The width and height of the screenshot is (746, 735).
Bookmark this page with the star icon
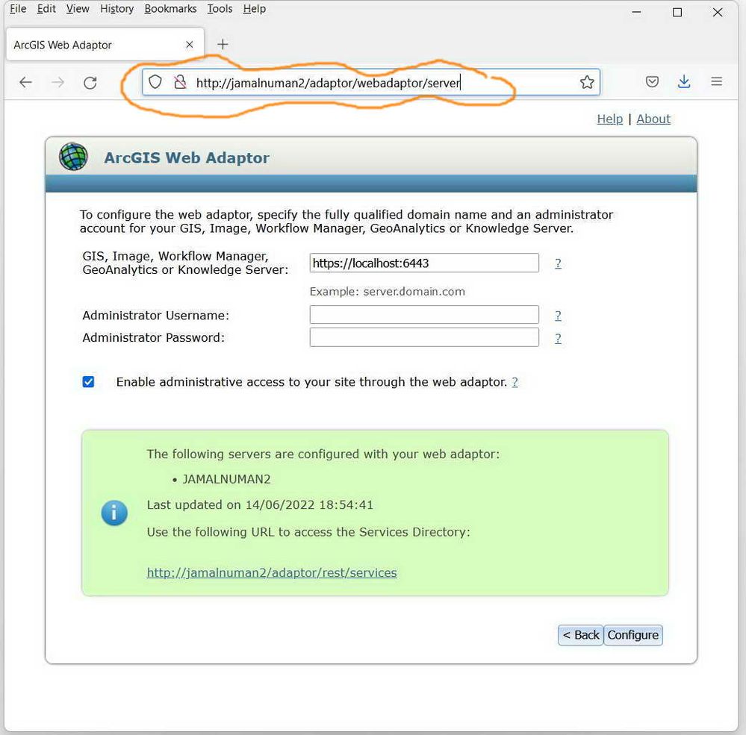click(587, 82)
